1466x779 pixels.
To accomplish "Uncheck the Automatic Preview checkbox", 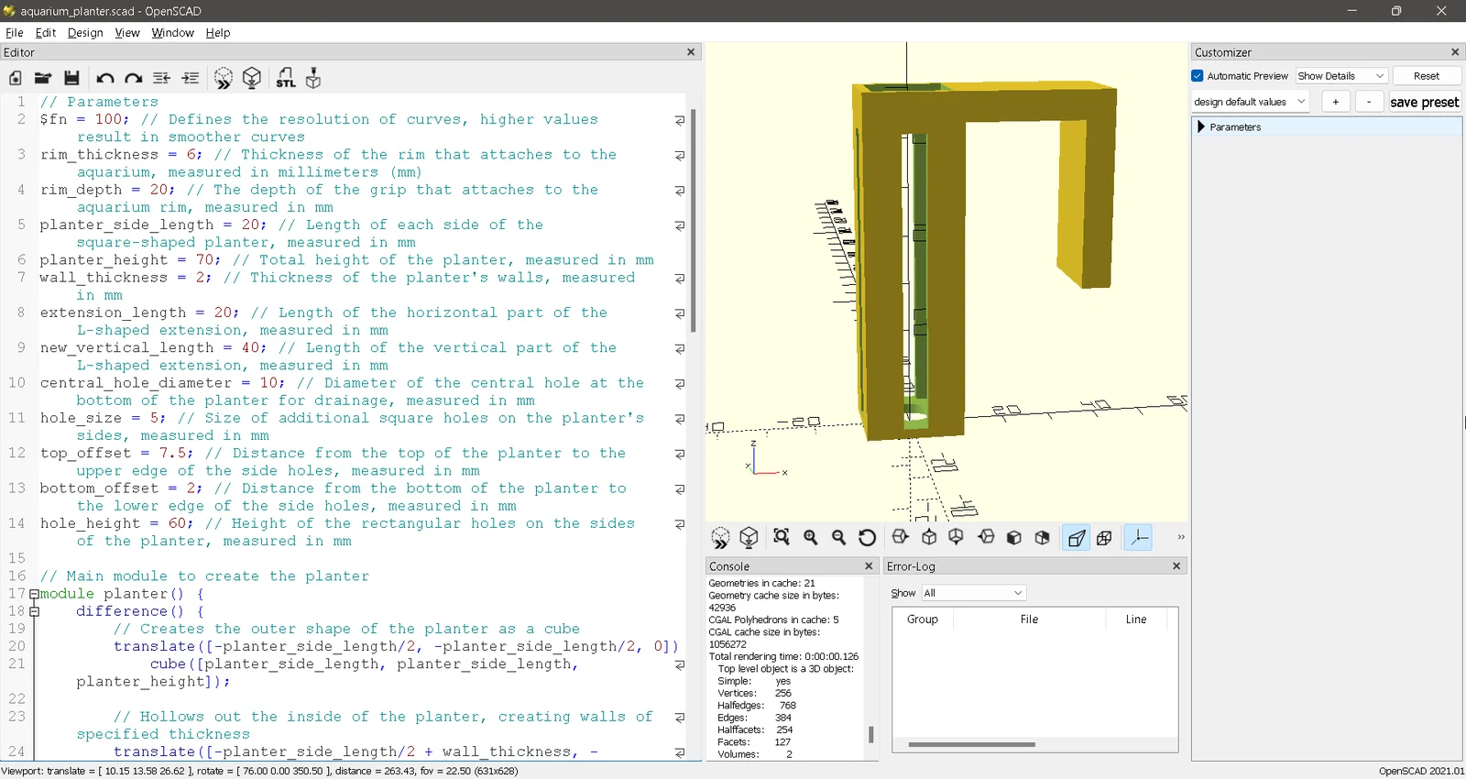I will click(x=1198, y=76).
